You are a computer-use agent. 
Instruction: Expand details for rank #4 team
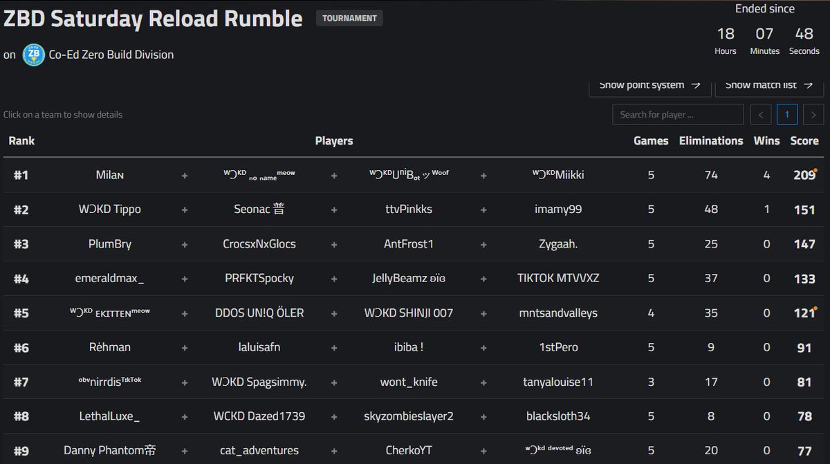[x=415, y=279]
